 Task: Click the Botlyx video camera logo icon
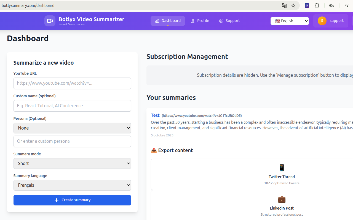point(50,21)
